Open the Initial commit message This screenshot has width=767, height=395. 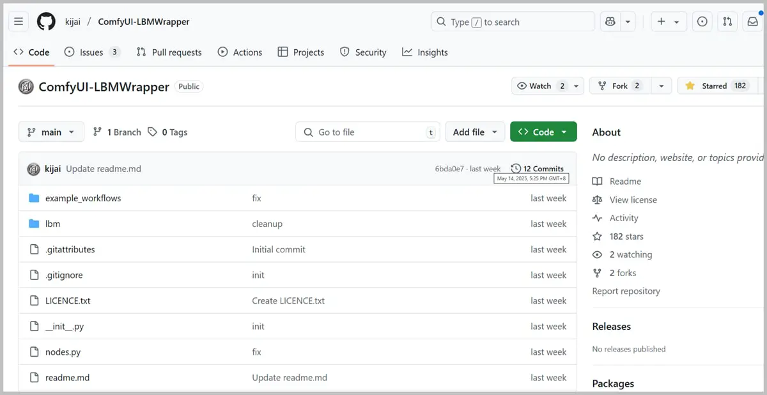point(279,249)
